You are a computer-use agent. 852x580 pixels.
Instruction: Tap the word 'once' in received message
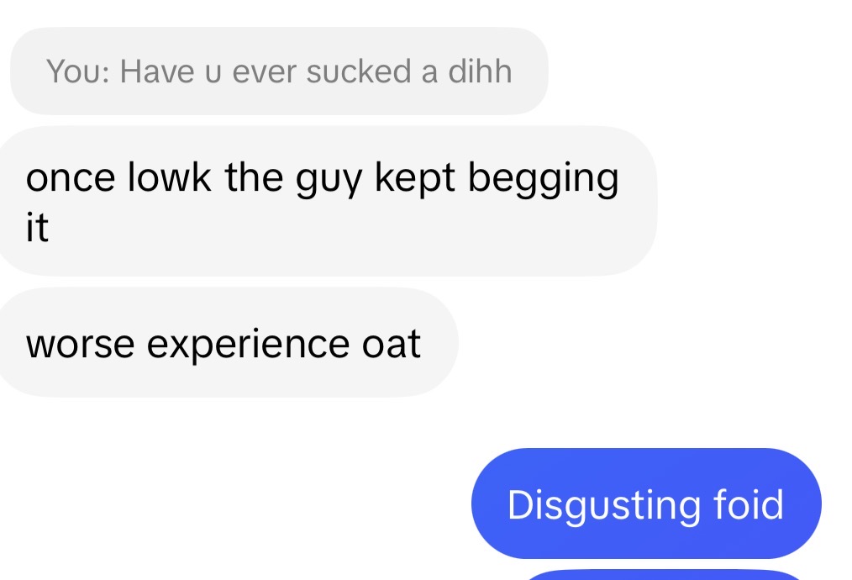coord(71,179)
